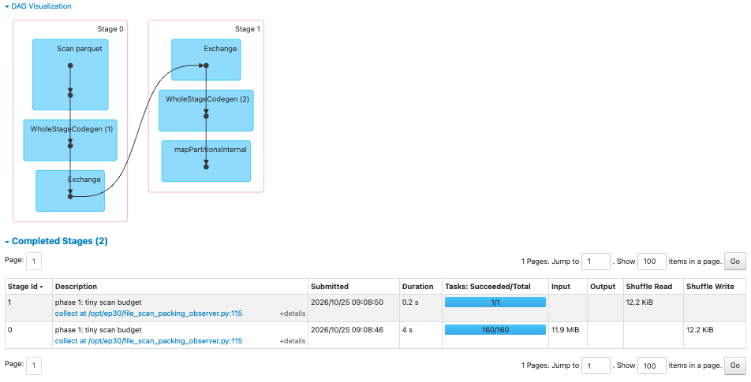The image size is (751, 382).
Task: Select the submitted time 2026/10/25 09:08:46
Action: click(347, 330)
